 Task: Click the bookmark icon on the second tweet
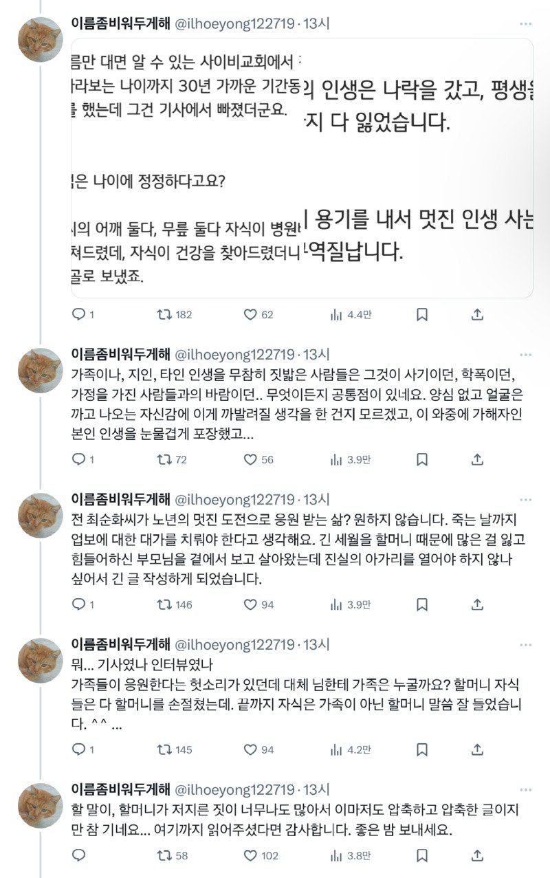[x=423, y=458]
